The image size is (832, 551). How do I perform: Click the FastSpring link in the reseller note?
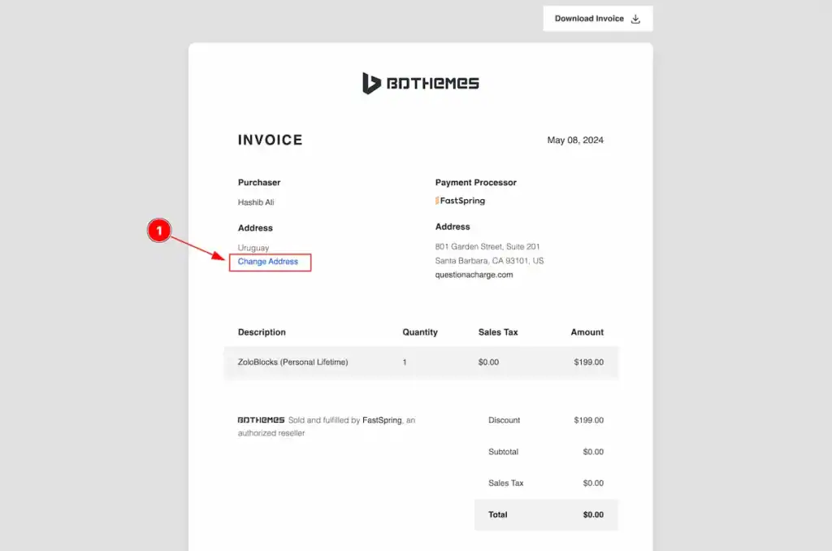[382, 420]
